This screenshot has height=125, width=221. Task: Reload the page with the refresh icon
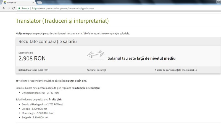14,8
